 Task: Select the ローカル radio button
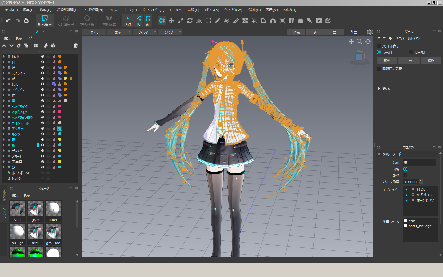(412, 52)
